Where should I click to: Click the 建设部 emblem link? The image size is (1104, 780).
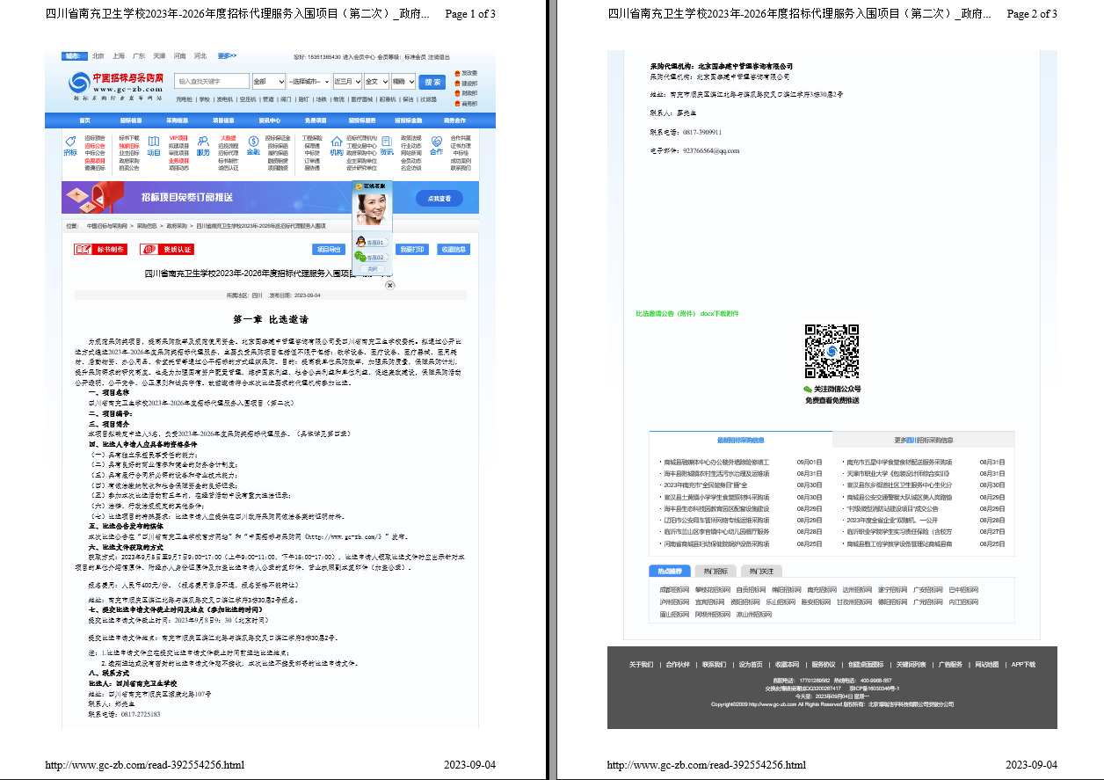(x=466, y=84)
